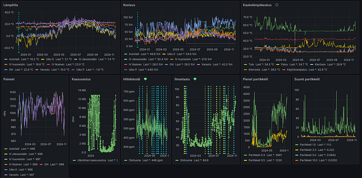This screenshot has width=362, height=178.
Task: Open the Hiilidioksidi panel title menu
Action: (x=132, y=79)
